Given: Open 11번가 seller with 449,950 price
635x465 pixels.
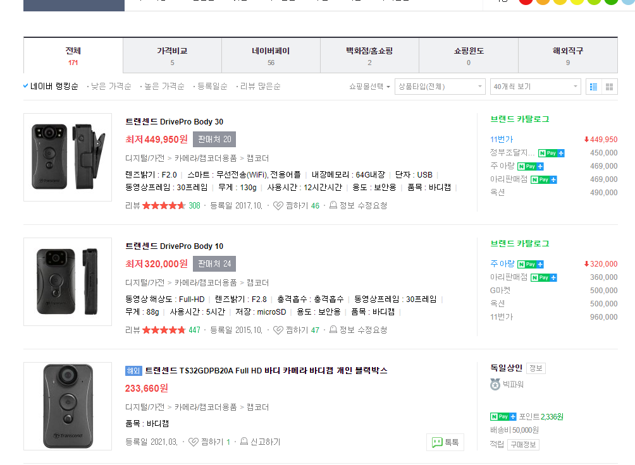Looking at the screenshot, I should pos(502,139).
